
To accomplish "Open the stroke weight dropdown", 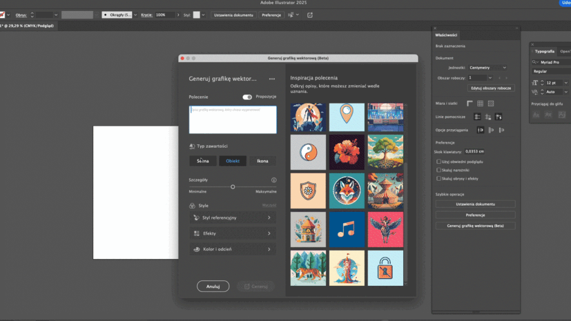I will point(56,15).
